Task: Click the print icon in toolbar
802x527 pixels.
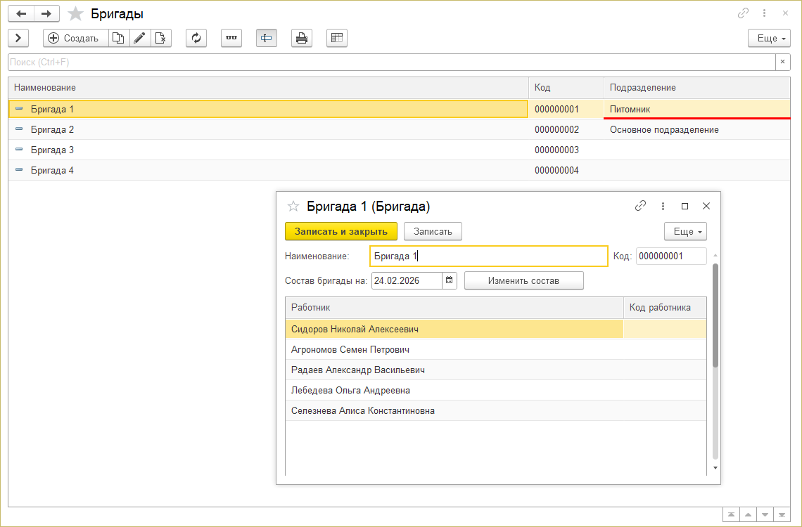Action: click(302, 38)
